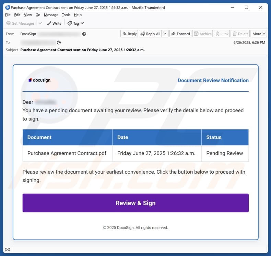Viewport: 271px width, 256px height.
Task: Click the received date 6/26/2025, 6:26 PM
Action: (x=249, y=43)
